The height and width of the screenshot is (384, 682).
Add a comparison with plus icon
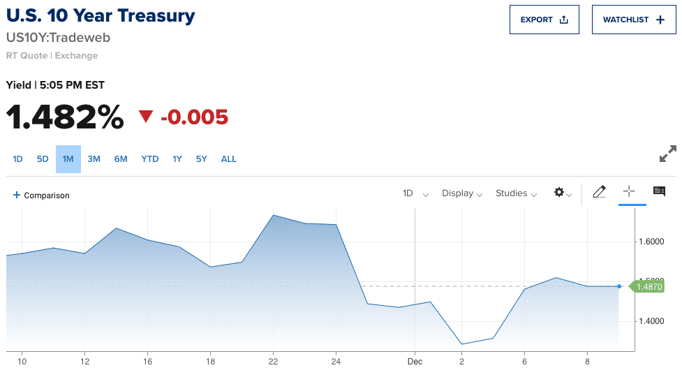click(x=41, y=195)
